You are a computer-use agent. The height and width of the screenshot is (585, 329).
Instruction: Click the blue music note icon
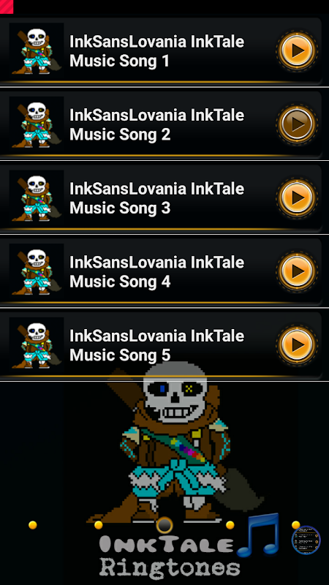tap(259, 535)
